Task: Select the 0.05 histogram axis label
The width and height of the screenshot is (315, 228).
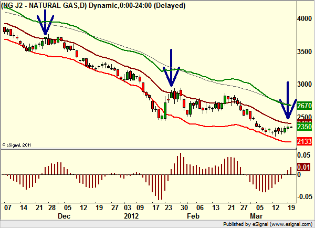Action: pyautogui.click(x=303, y=155)
